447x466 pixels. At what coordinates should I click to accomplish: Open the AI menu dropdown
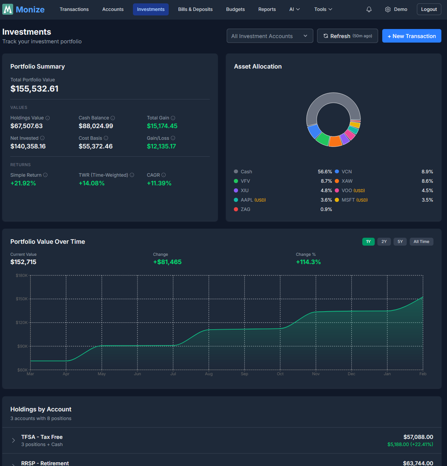coord(294,9)
